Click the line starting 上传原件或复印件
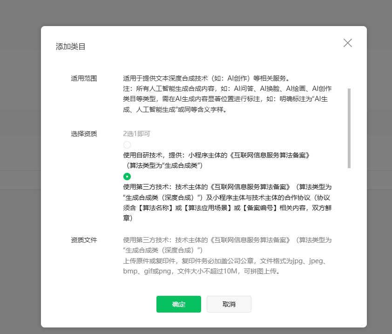The height and width of the screenshot is (334, 392). tap(225, 261)
